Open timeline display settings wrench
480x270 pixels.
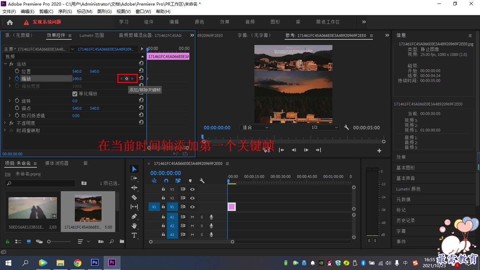[x=202, y=181]
